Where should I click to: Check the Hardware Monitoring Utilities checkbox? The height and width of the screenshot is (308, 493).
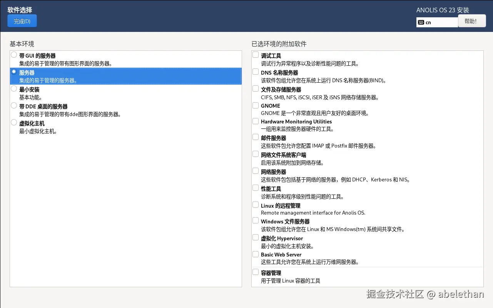tap(256, 121)
